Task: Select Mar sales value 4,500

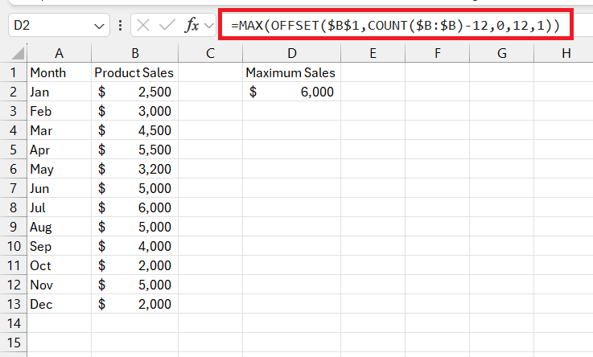Action: coord(134,130)
